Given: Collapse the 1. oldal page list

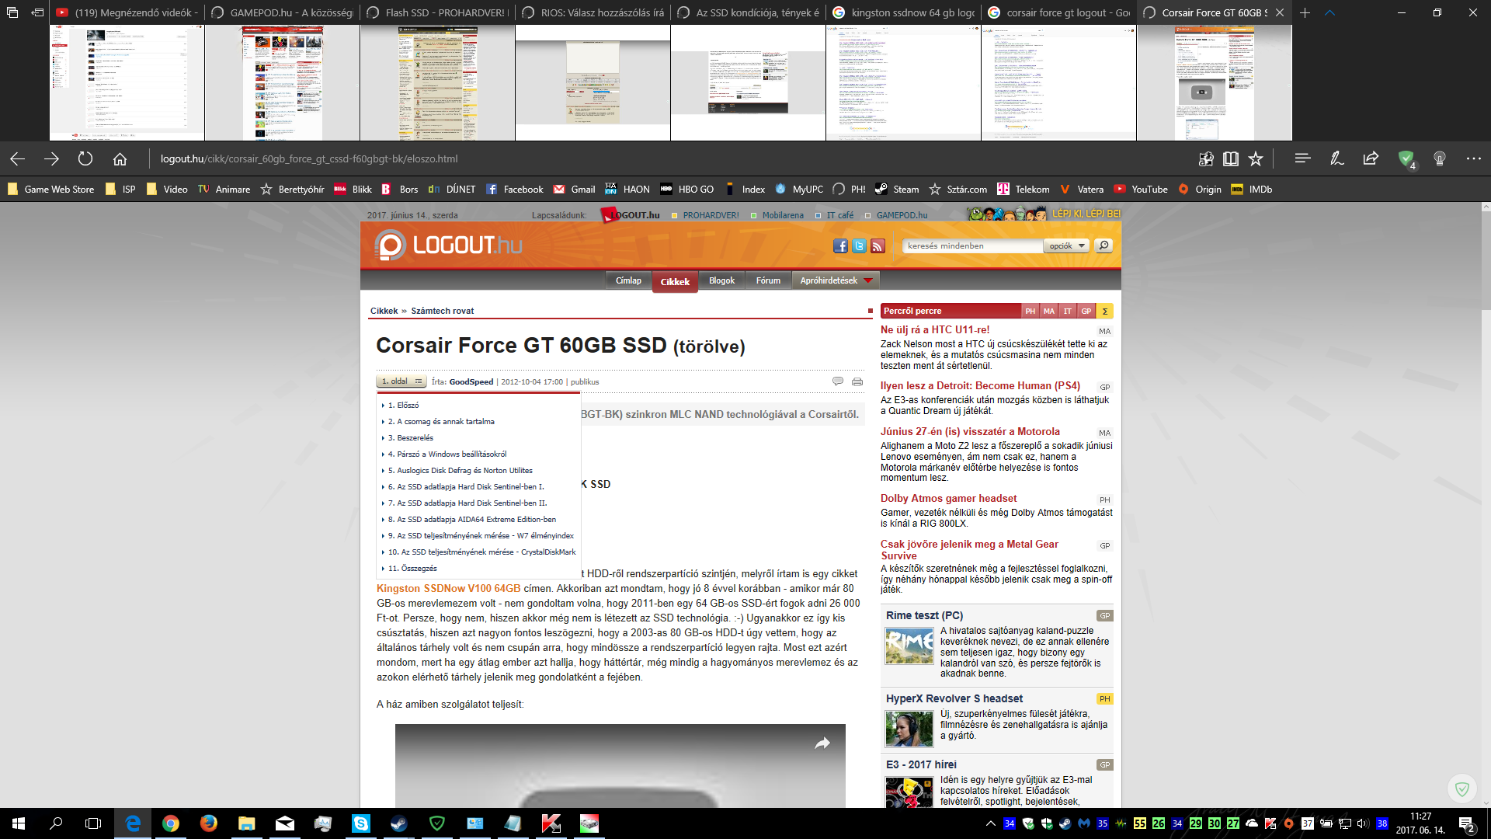Looking at the screenshot, I should click(401, 381).
